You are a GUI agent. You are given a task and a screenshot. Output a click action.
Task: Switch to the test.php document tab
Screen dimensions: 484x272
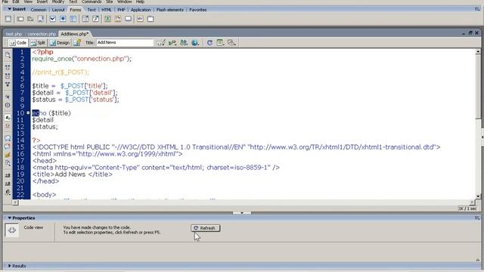click(x=14, y=34)
